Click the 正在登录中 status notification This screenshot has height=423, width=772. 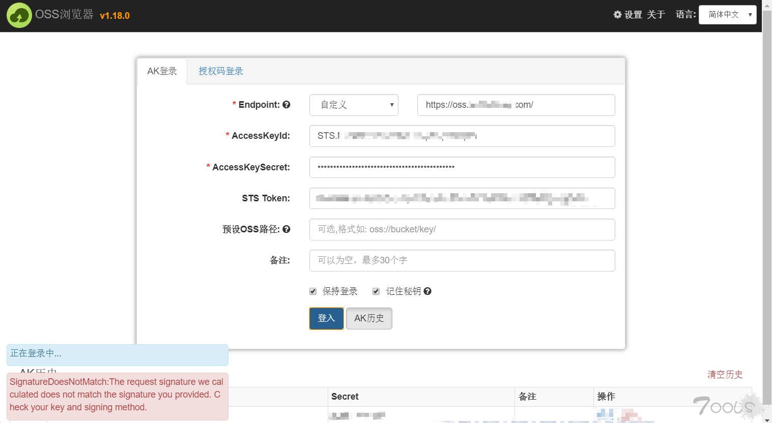tap(117, 355)
